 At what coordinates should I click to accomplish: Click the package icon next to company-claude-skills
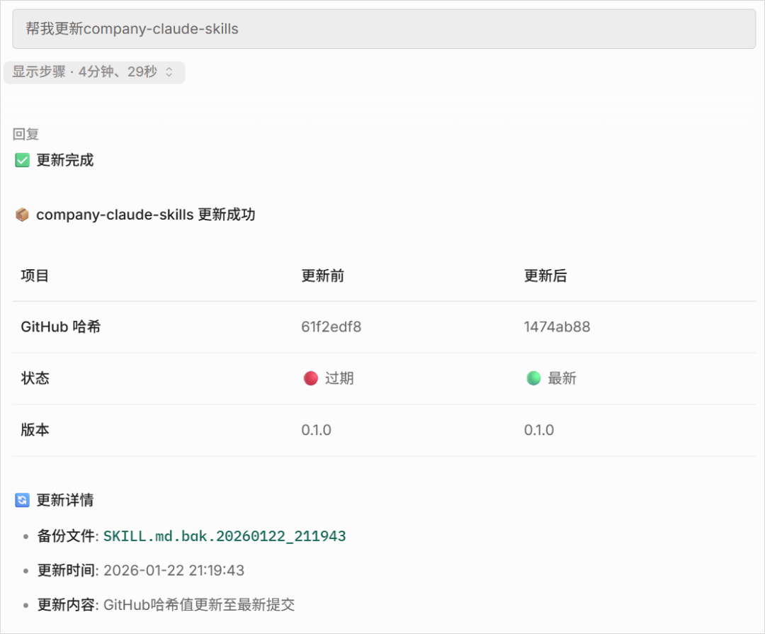point(22,214)
